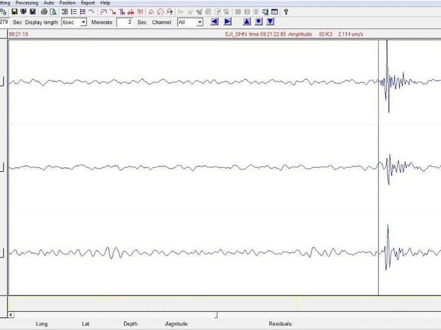
Task: Open the Report menu
Action: pos(88,3)
